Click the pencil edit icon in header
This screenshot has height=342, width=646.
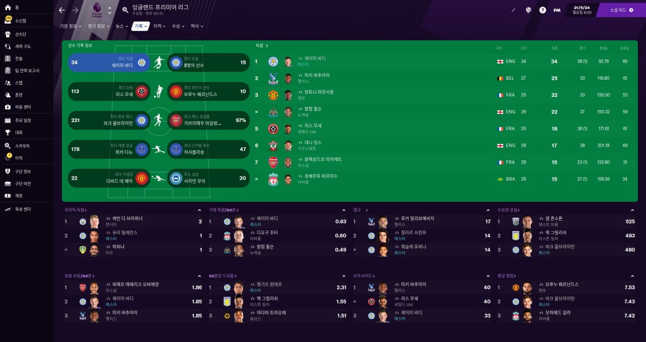coord(514,10)
